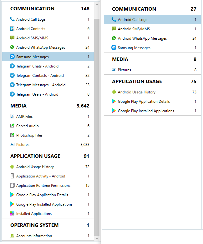Image resolution: width=203 pixels, height=244 pixels.
Task: Click the Accounts Information person icon
Action: click(12, 236)
